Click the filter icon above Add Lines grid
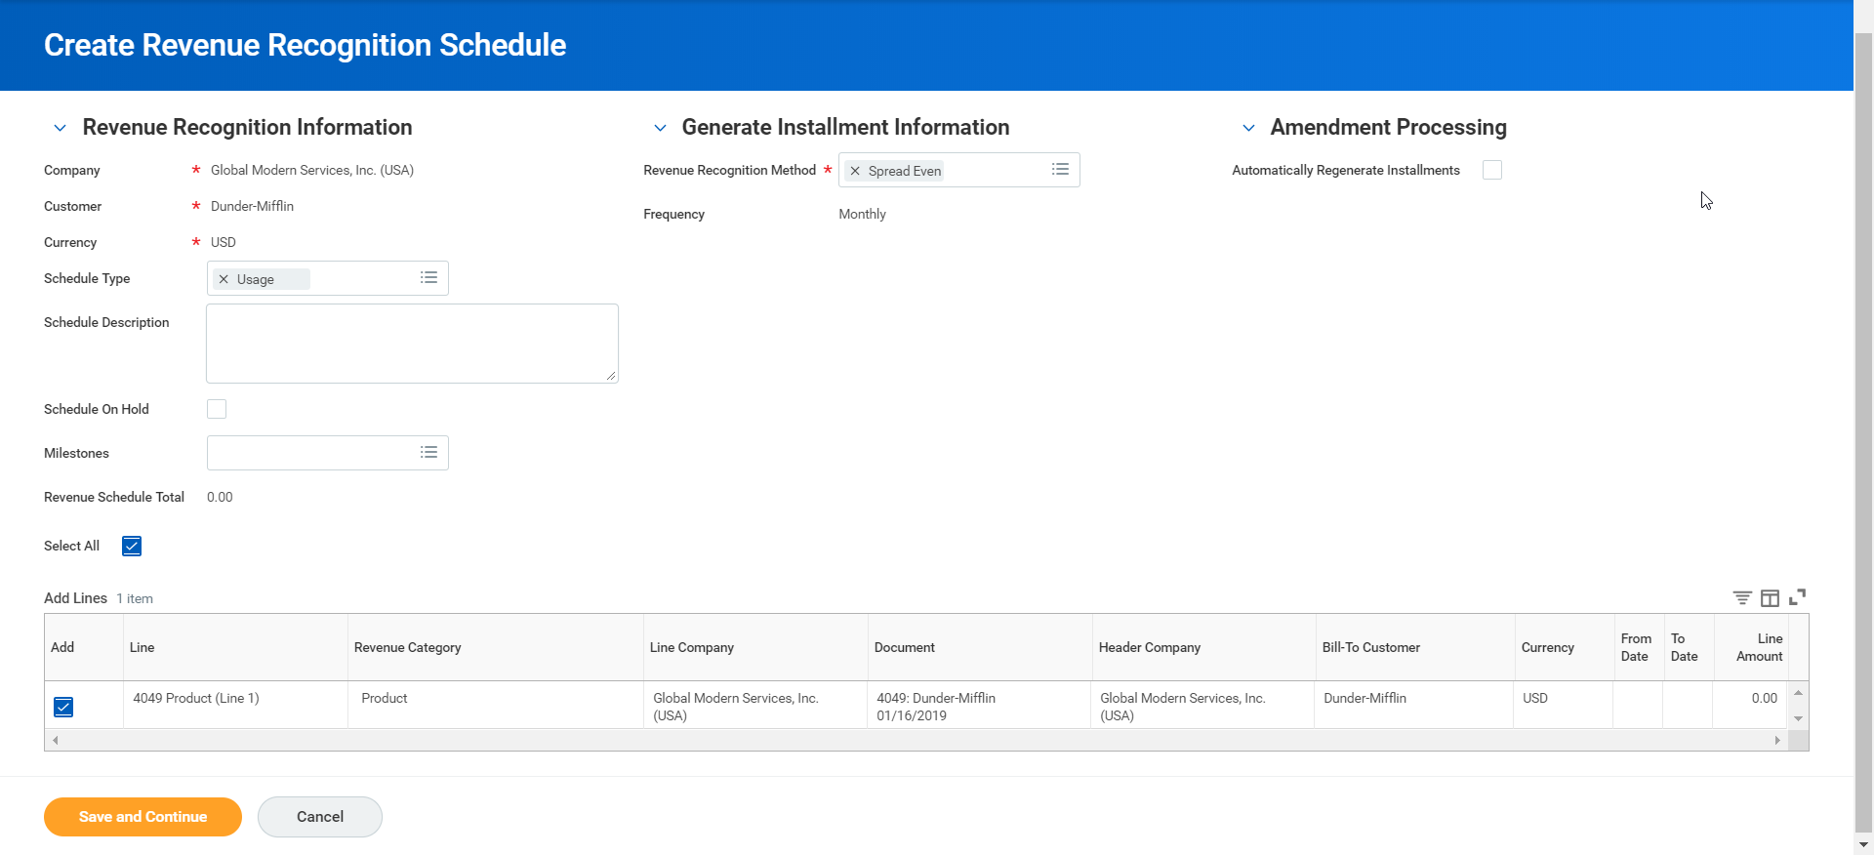 [x=1742, y=597]
